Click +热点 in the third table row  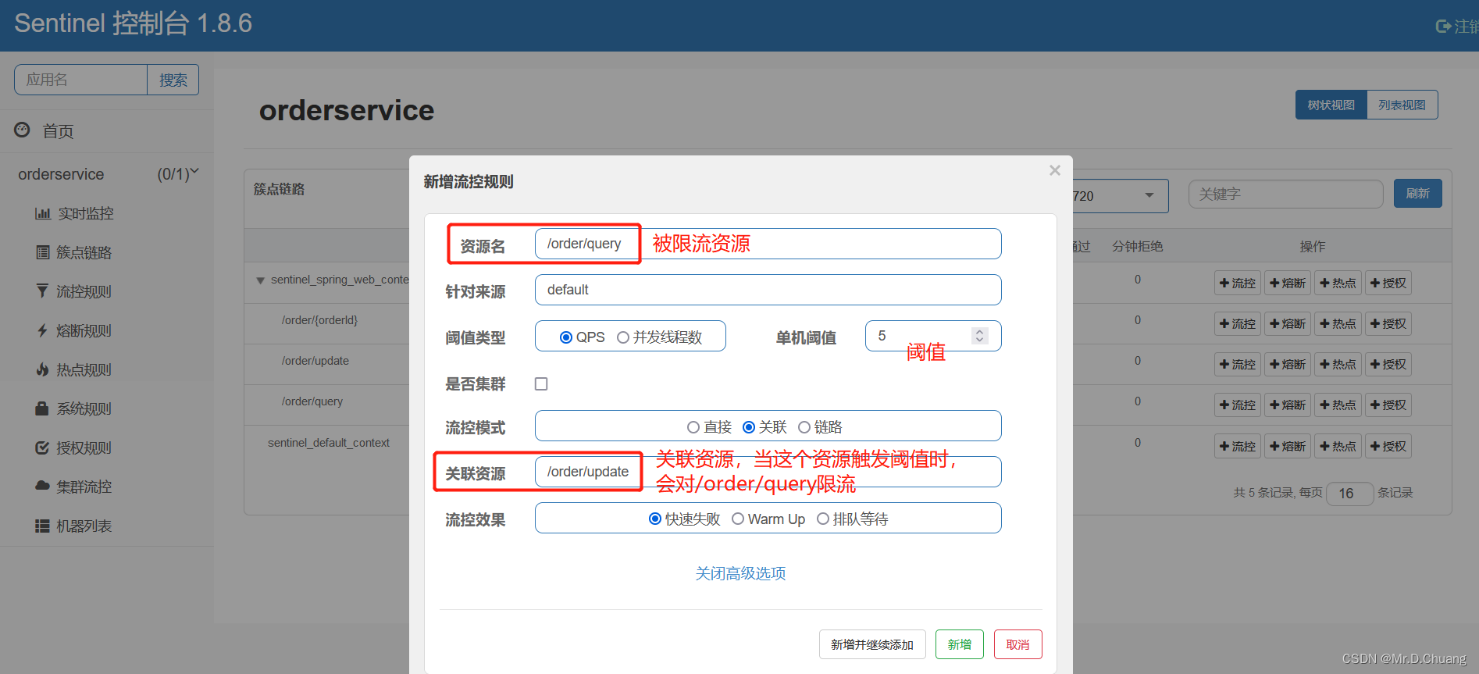[1338, 364]
